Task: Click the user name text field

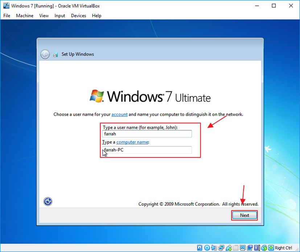Action: coord(147,134)
